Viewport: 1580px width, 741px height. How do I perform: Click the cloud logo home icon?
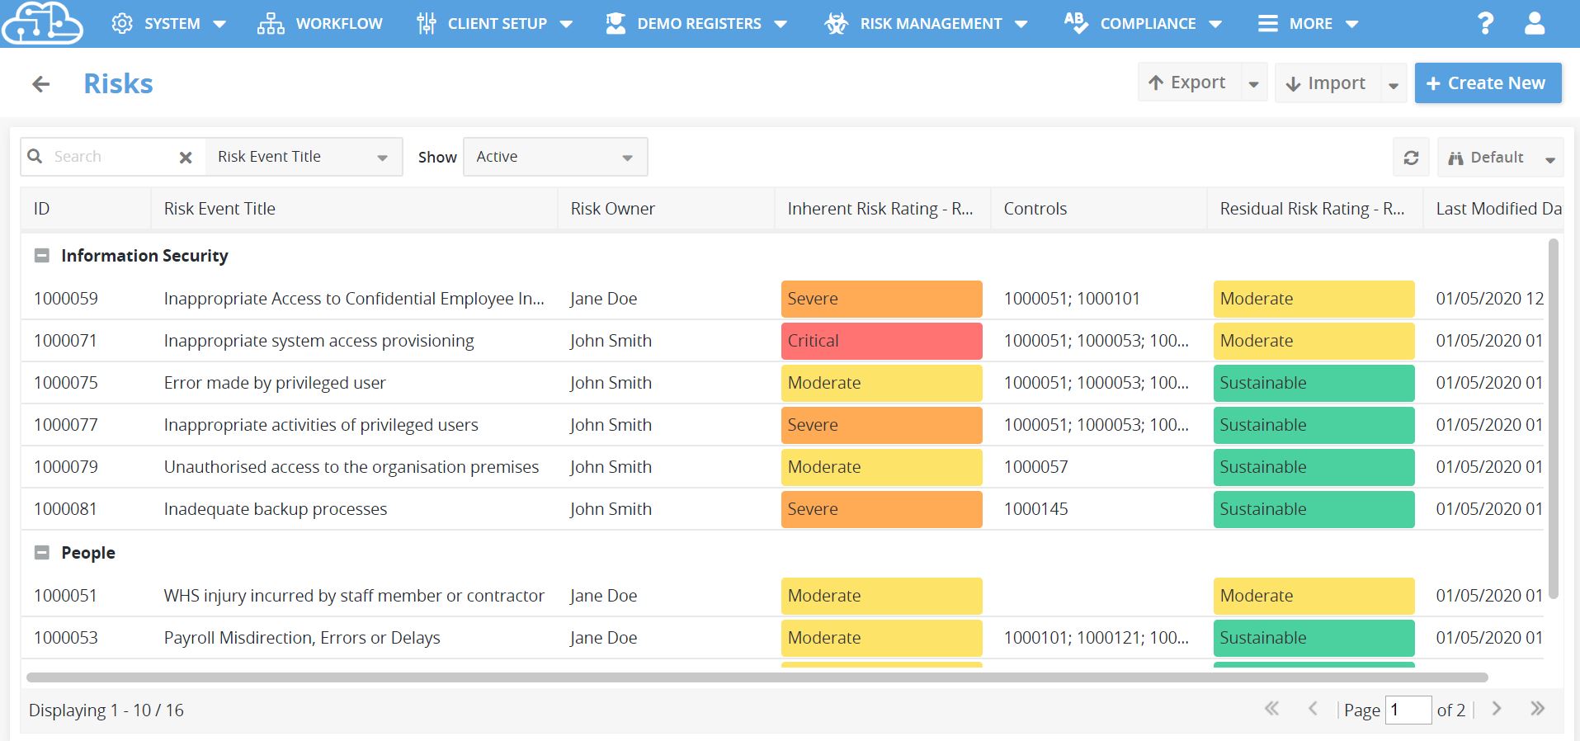pos(43,23)
